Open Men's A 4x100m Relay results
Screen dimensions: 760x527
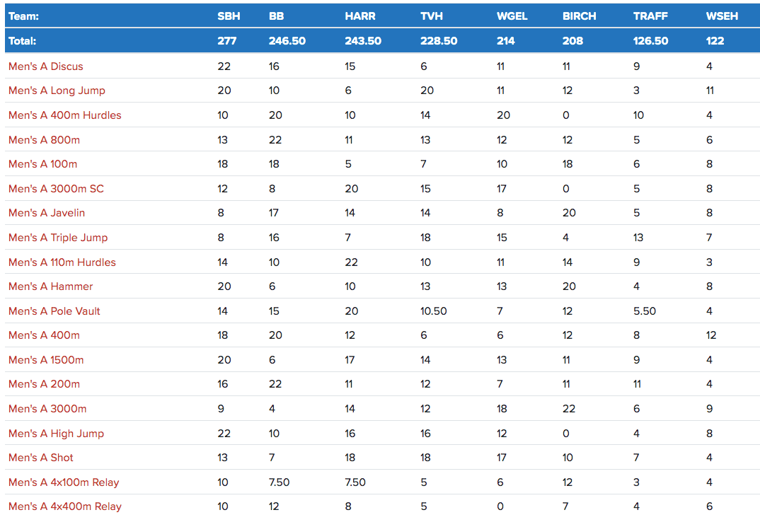coord(64,482)
